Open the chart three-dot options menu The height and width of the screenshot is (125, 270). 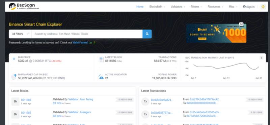(x=261, y=58)
